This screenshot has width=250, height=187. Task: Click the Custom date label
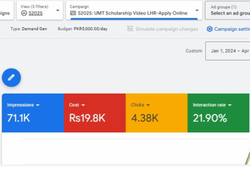(x=194, y=51)
